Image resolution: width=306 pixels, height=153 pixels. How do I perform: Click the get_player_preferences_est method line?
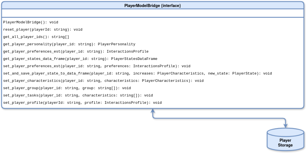click(76, 52)
